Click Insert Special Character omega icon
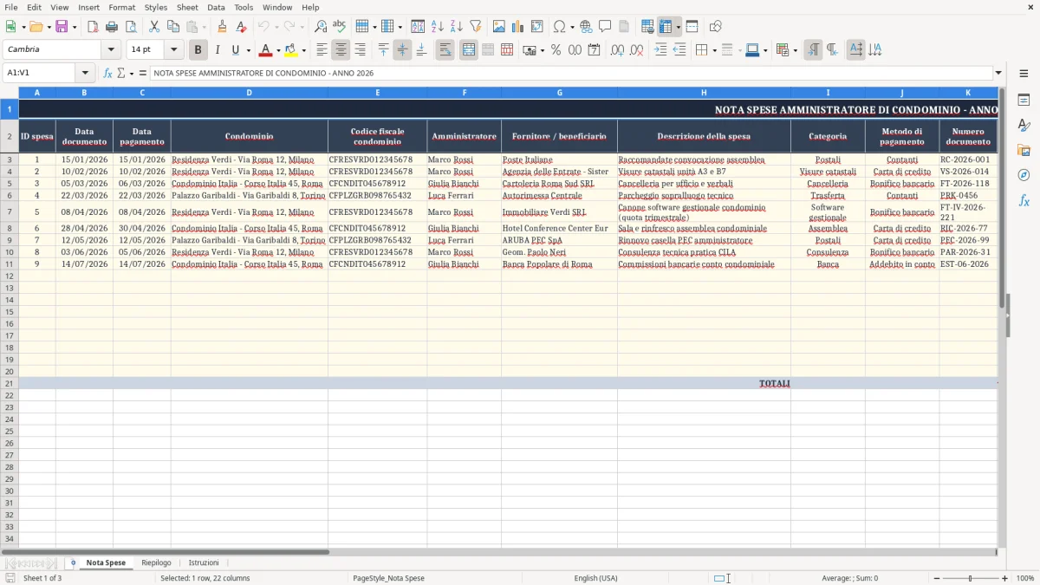 (x=560, y=27)
